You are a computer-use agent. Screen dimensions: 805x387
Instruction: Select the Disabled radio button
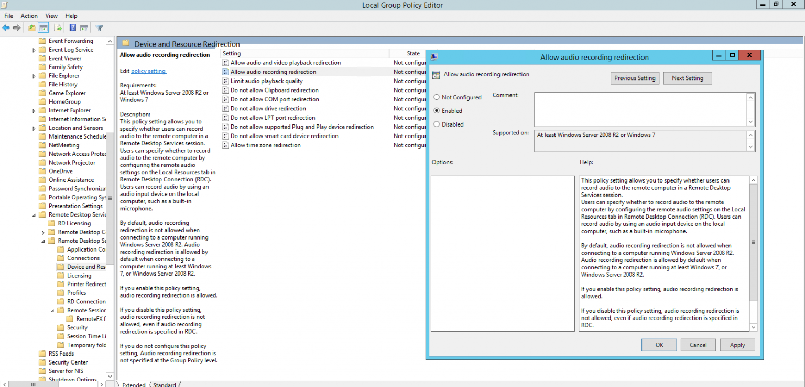(x=436, y=124)
